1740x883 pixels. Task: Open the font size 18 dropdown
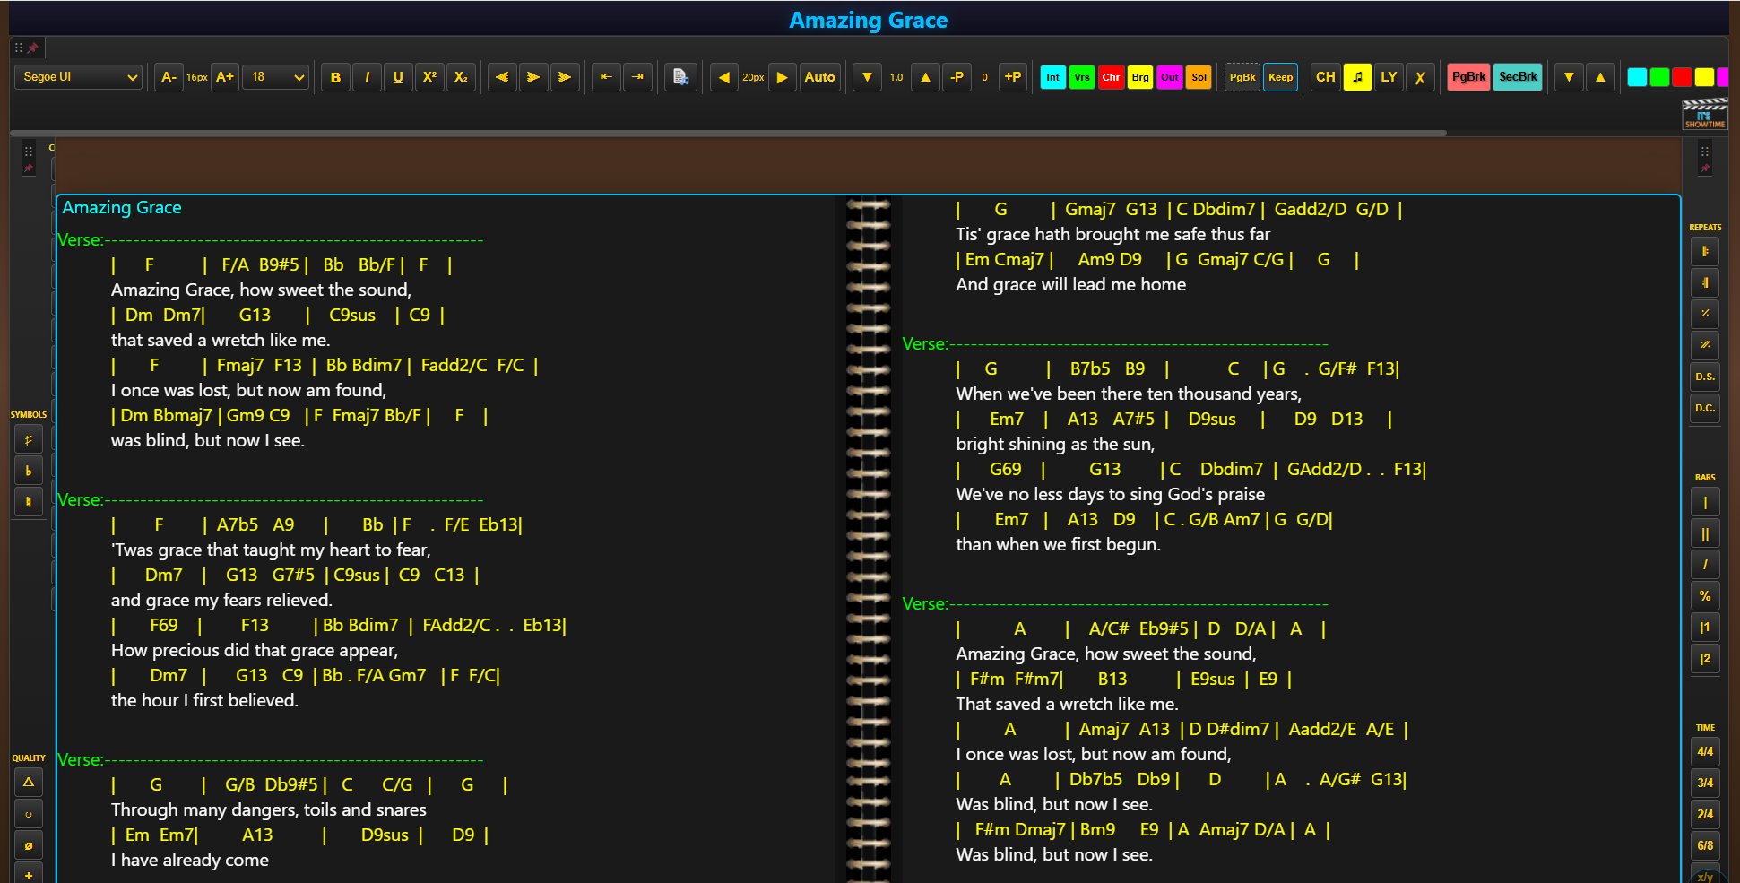(x=275, y=78)
